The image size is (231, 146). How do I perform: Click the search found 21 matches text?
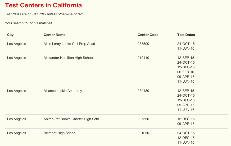click(29, 23)
